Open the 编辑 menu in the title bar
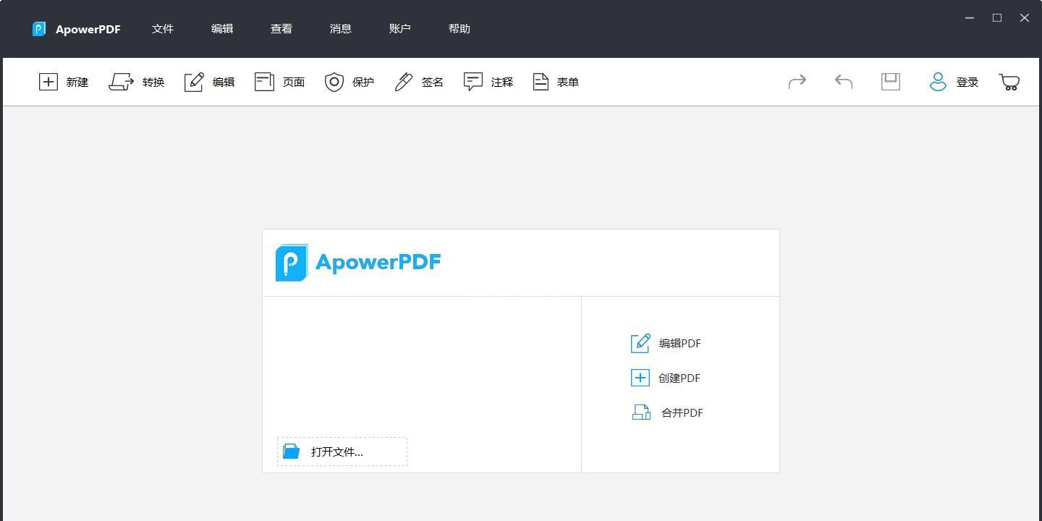Screen dimensions: 1042x521 (222, 29)
